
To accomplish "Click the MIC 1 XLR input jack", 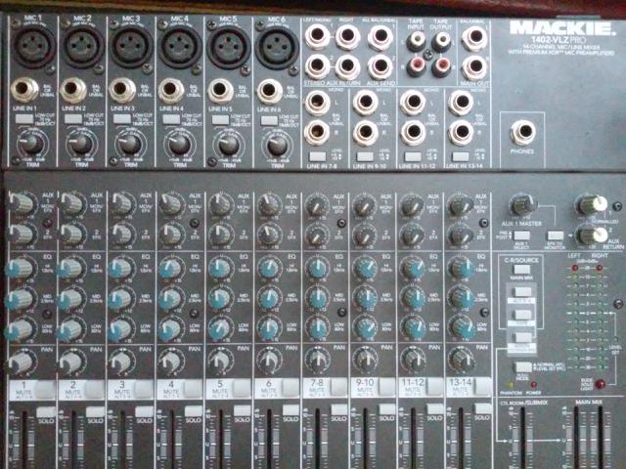I will (x=31, y=47).
